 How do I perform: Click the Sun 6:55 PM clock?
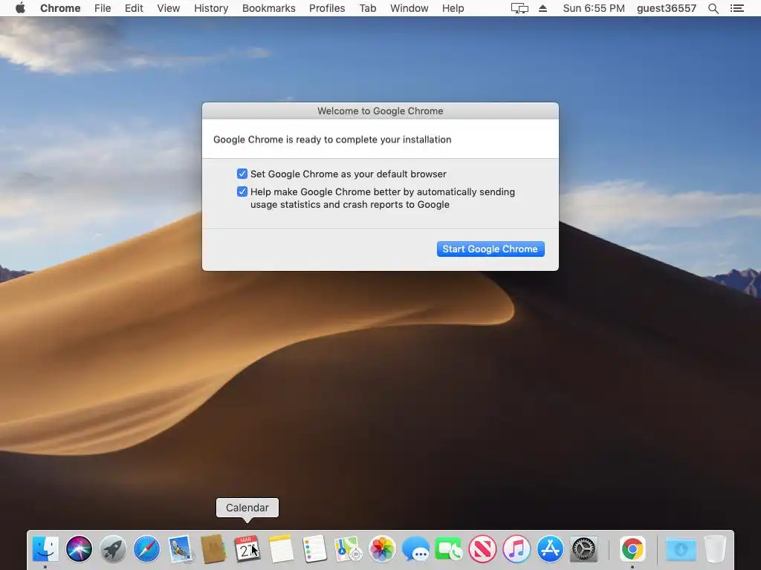pyautogui.click(x=594, y=8)
